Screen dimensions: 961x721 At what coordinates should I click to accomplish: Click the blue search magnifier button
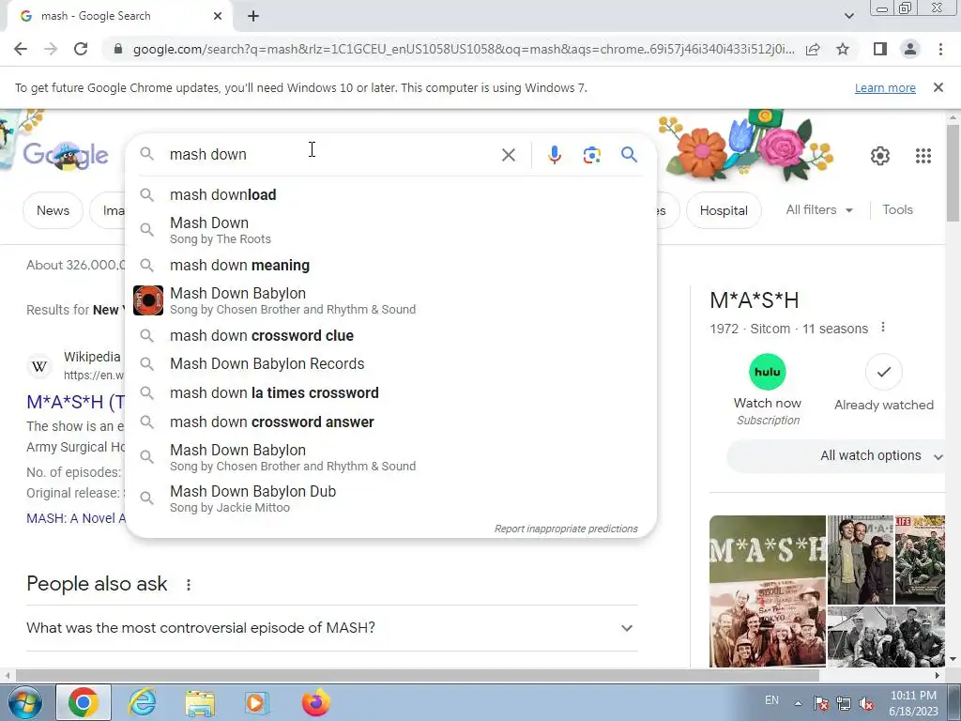(629, 155)
